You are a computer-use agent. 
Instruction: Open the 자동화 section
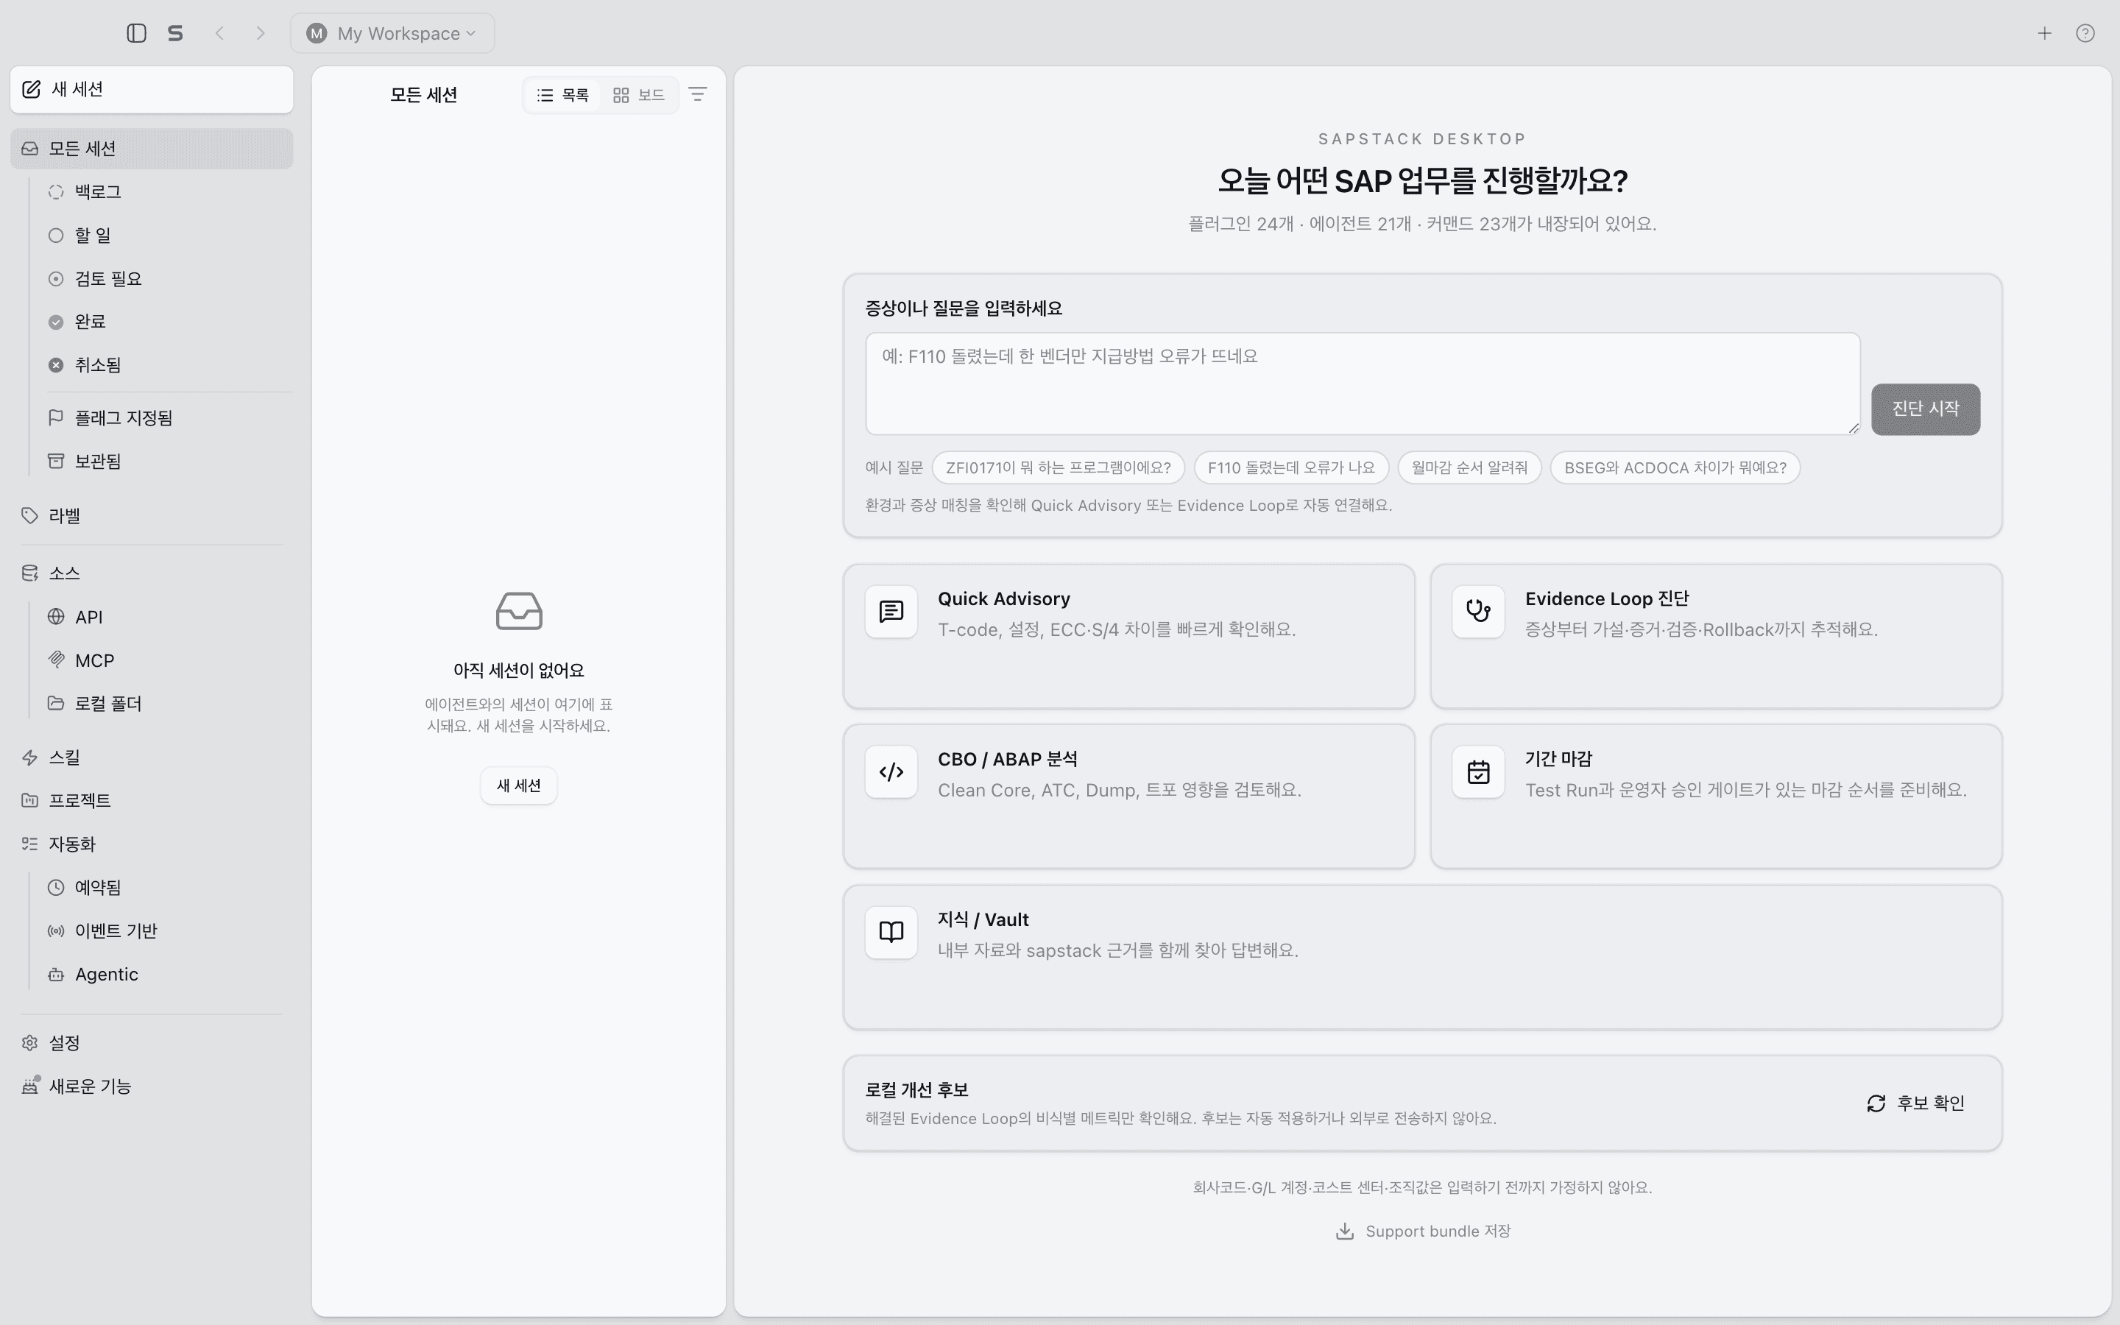(x=152, y=844)
